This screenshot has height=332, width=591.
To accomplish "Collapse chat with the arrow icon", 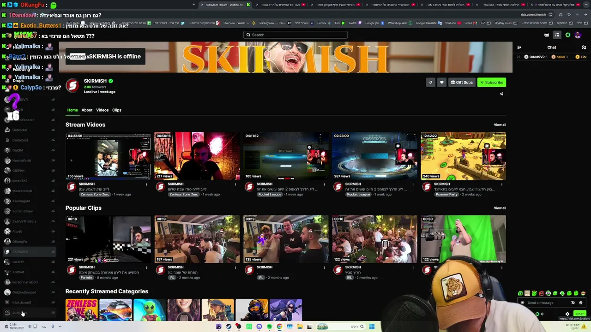I will click(519, 47).
